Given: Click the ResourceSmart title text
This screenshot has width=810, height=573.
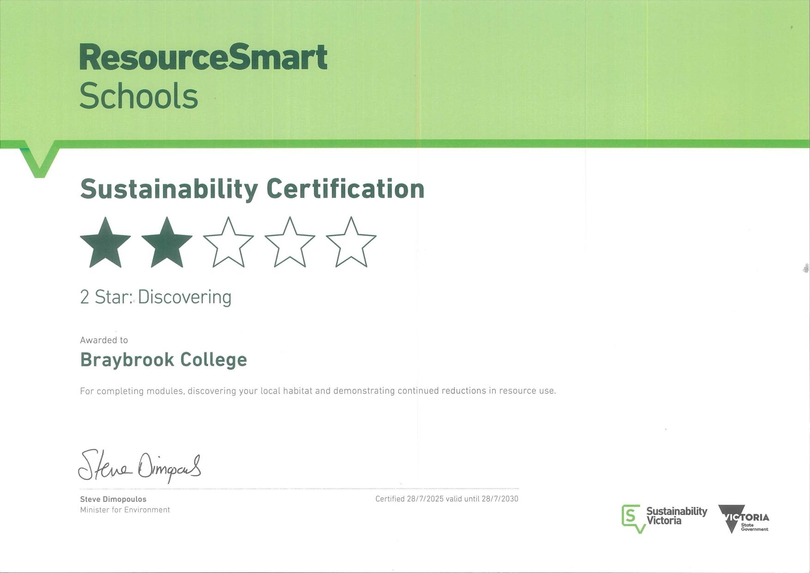Looking at the screenshot, I should [203, 58].
